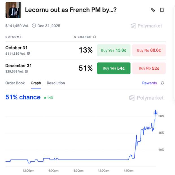Click the Polymarket watermark above the chart

[x=146, y=98]
